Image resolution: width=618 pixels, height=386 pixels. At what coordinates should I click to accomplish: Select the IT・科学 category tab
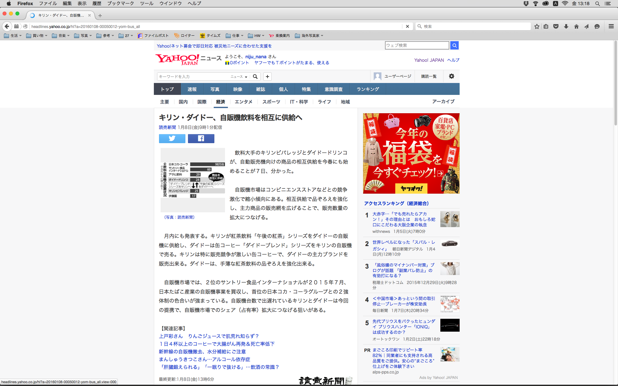coord(299,102)
